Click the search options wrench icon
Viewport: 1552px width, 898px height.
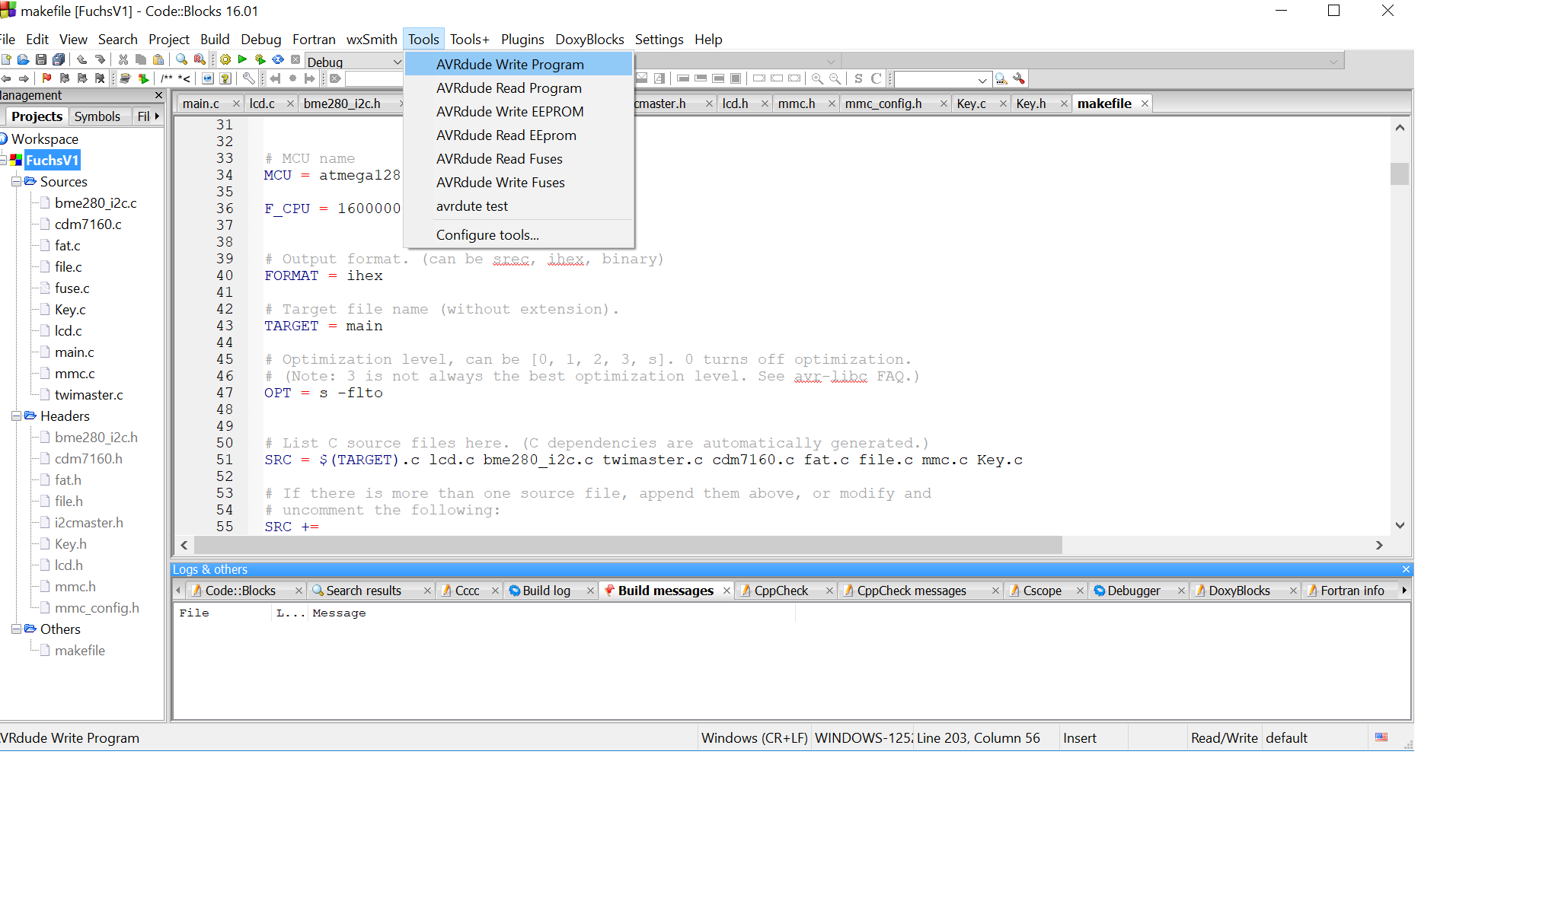pos(1019,78)
